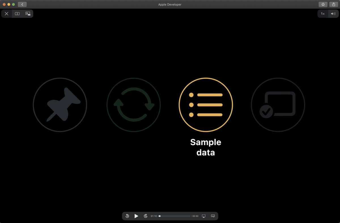Close the video player overlay
The image size is (340, 223).
point(7,14)
